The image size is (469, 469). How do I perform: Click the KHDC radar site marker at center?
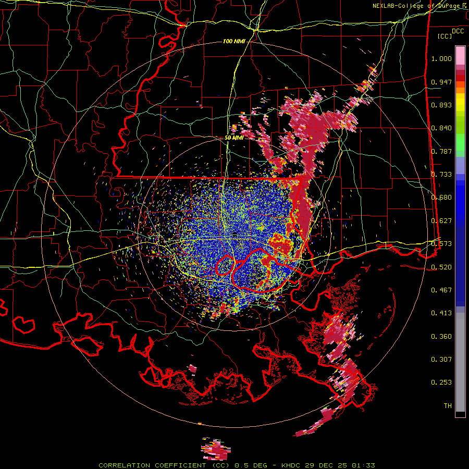click(x=234, y=234)
